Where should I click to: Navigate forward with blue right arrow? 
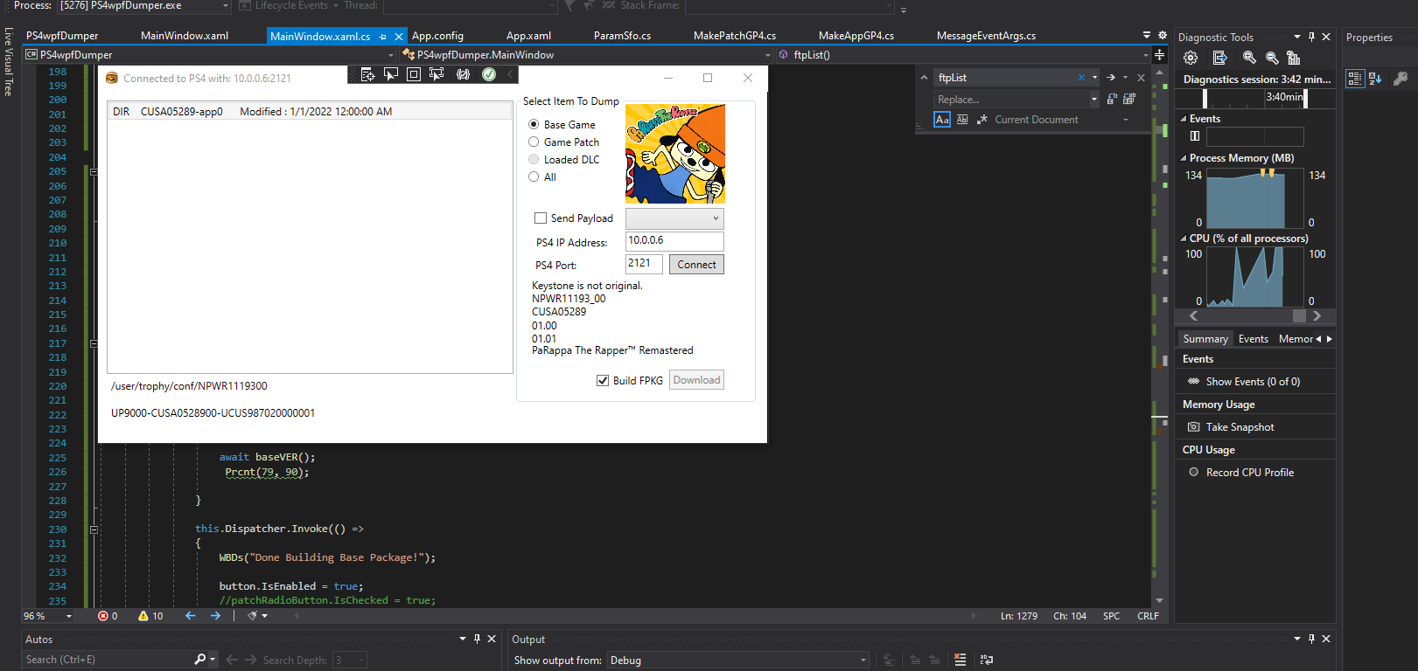click(x=215, y=616)
